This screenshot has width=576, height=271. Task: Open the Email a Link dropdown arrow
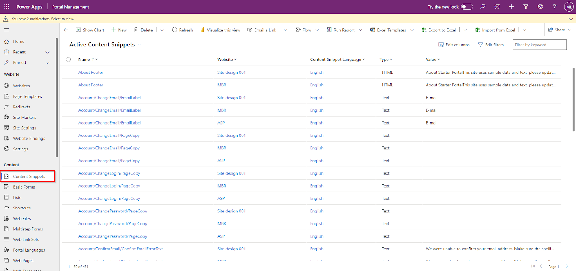pos(285,30)
